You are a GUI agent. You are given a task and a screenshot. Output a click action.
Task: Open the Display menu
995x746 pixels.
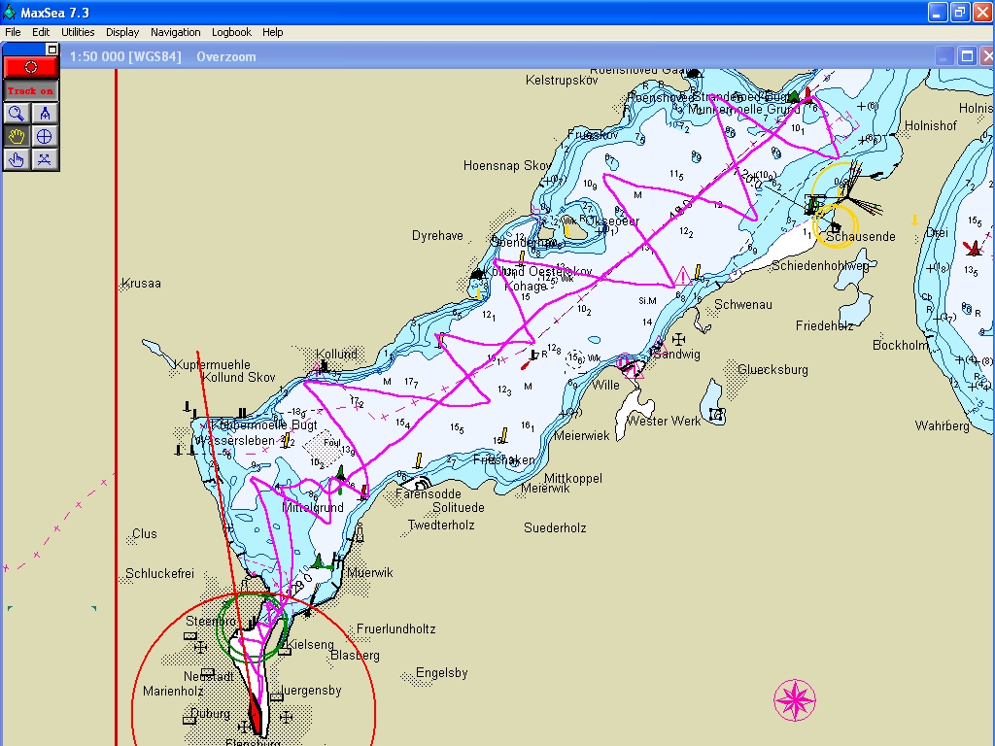122,32
